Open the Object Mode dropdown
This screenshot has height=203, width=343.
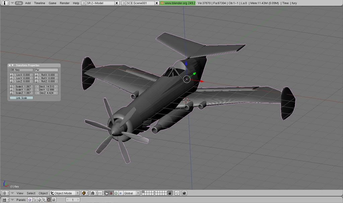[65, 193]
